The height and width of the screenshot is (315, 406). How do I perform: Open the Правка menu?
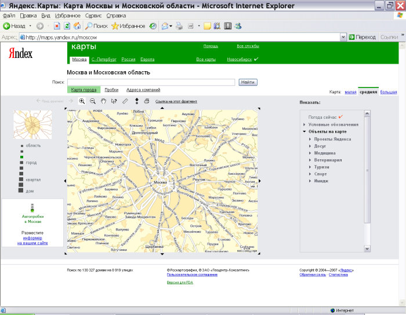coord(28,16)
